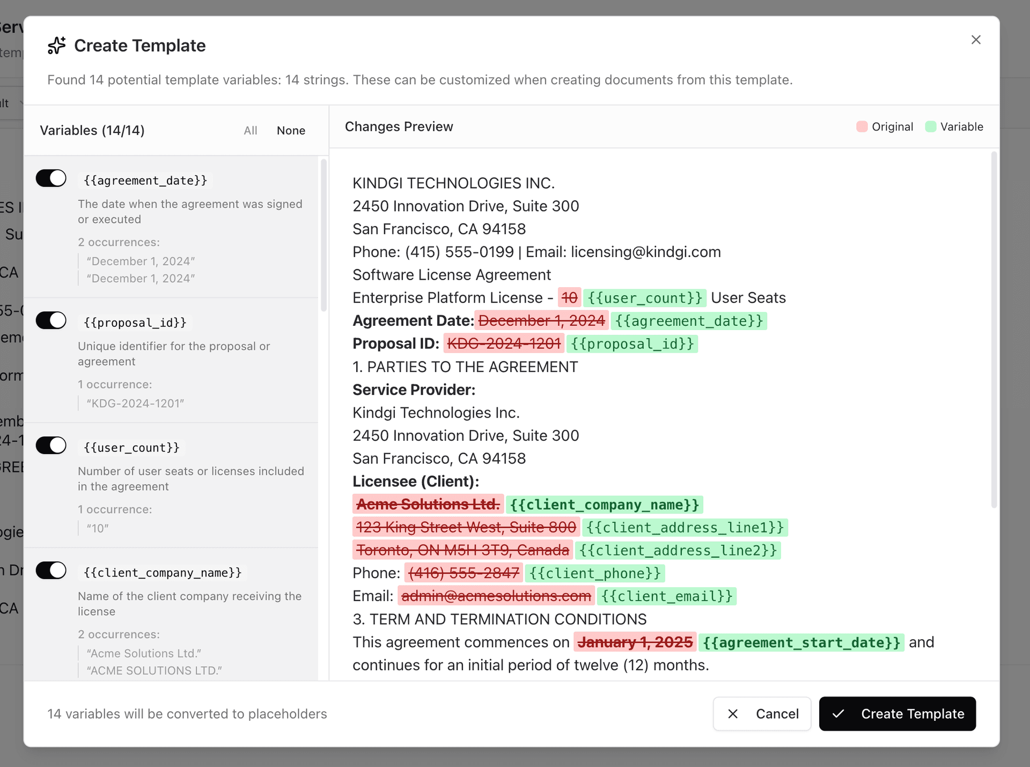Toggle off the {{user_count}} variable
Screen dimensions: 1030x767
(51, 445)
